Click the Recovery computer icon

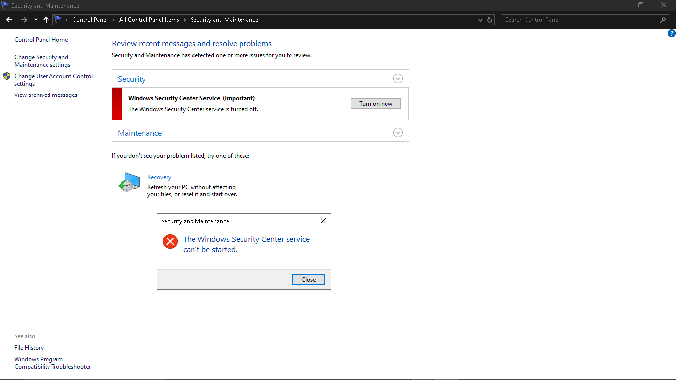coord(130,182)
